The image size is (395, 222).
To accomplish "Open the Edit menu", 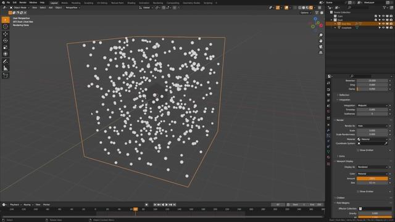I will (x=15, y=2).
